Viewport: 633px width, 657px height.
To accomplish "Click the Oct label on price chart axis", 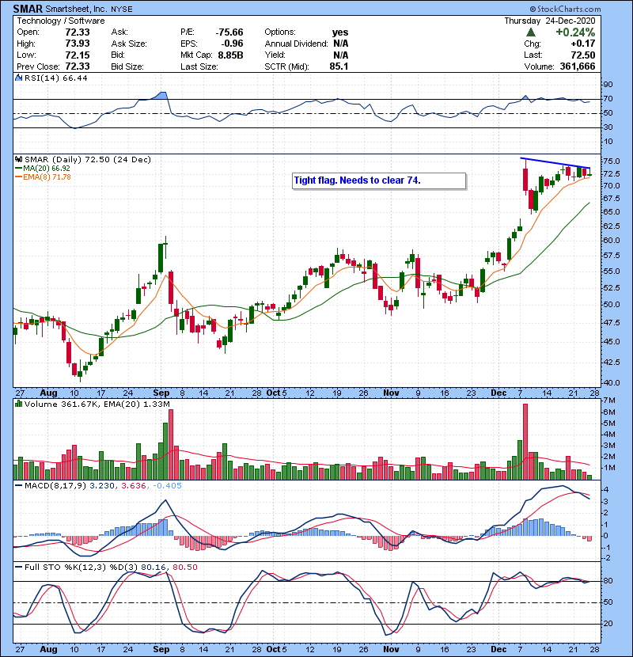I will coord(274,393).
